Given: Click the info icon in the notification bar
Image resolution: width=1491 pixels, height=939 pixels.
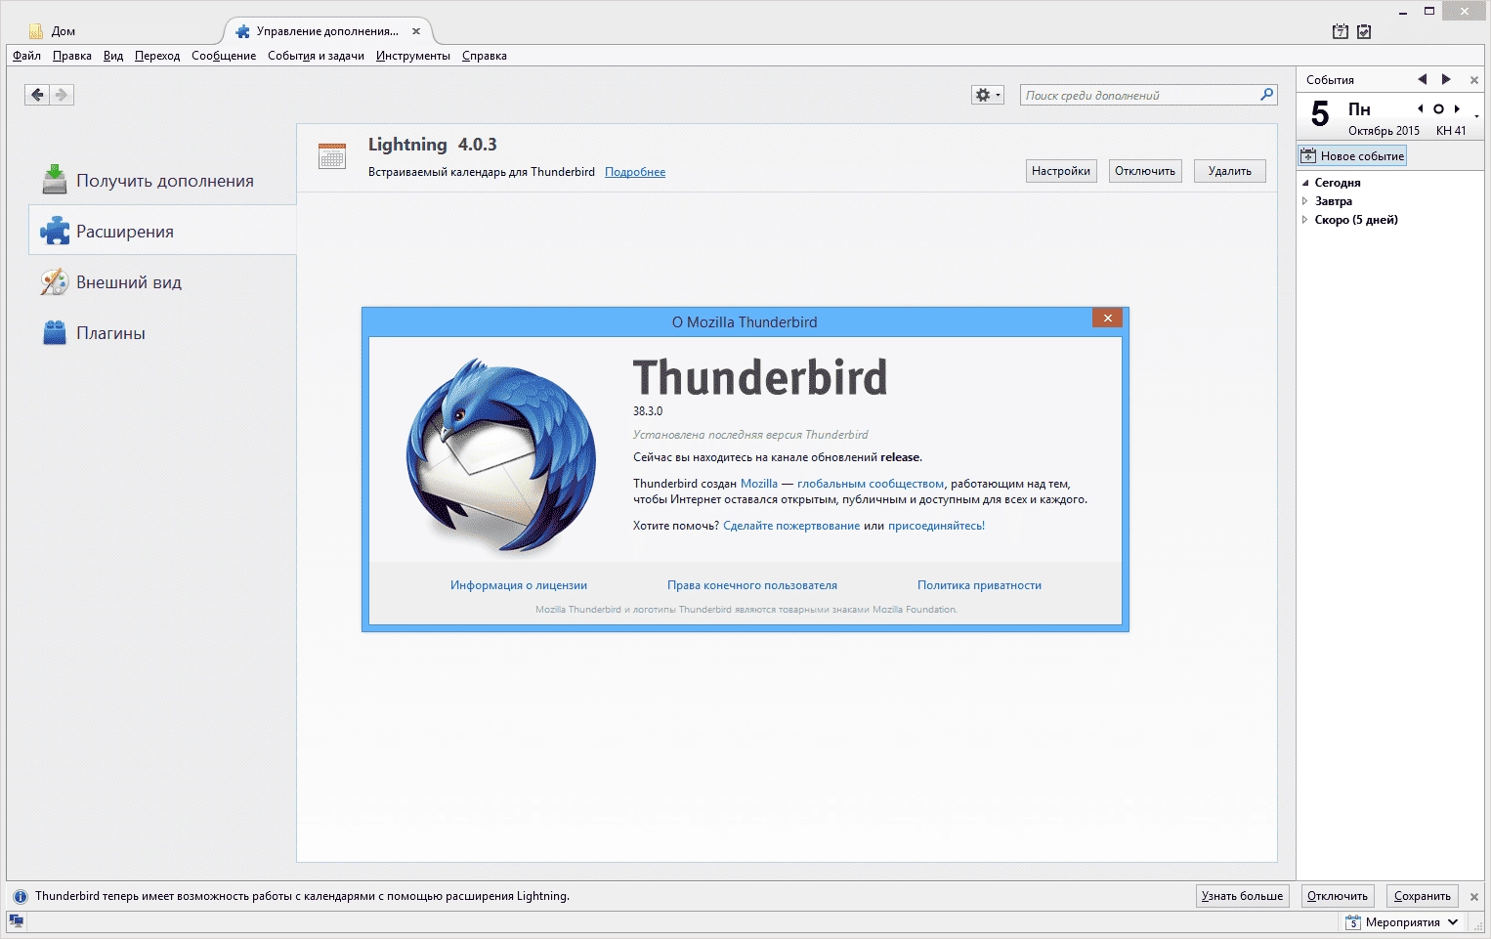Looking at the screenshot, I should coord(20,896).
